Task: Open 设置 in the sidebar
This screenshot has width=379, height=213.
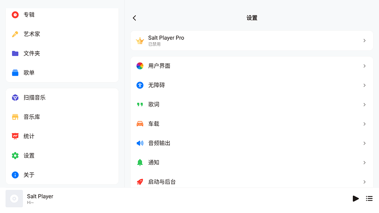Action: click(x=62, y=155)
